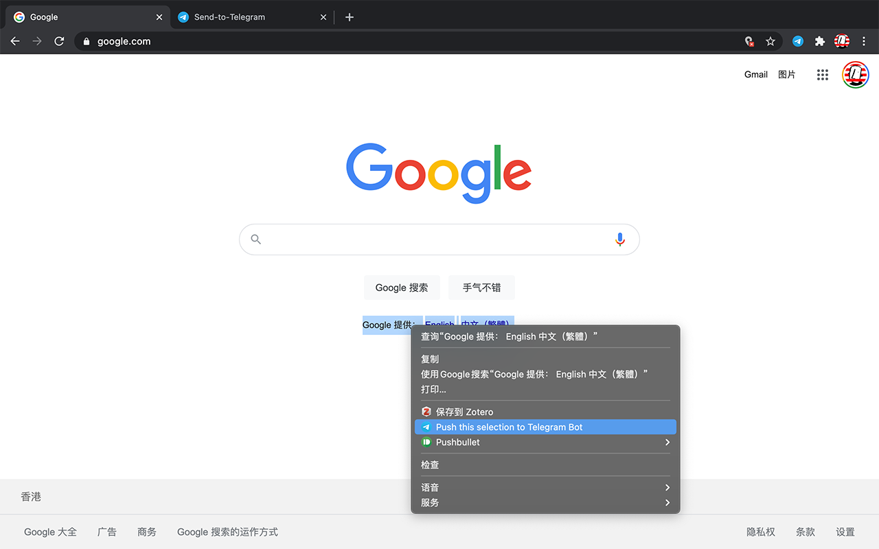Image resolution: width=879 pixels, height=549 pixels.
Task: Open the Telegram extension icon in toolbar
Action: tap(797, 41)
